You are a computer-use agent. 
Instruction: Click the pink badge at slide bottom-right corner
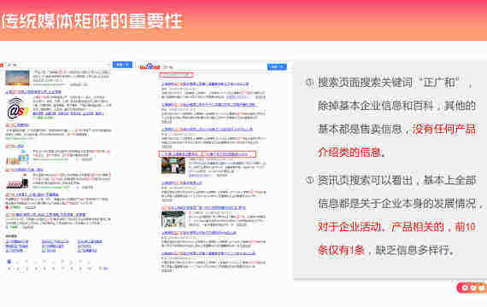pos(472,287)
